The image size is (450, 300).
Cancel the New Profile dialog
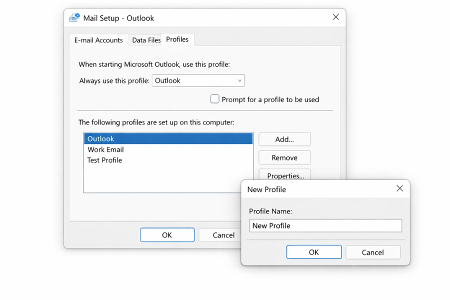372,252
